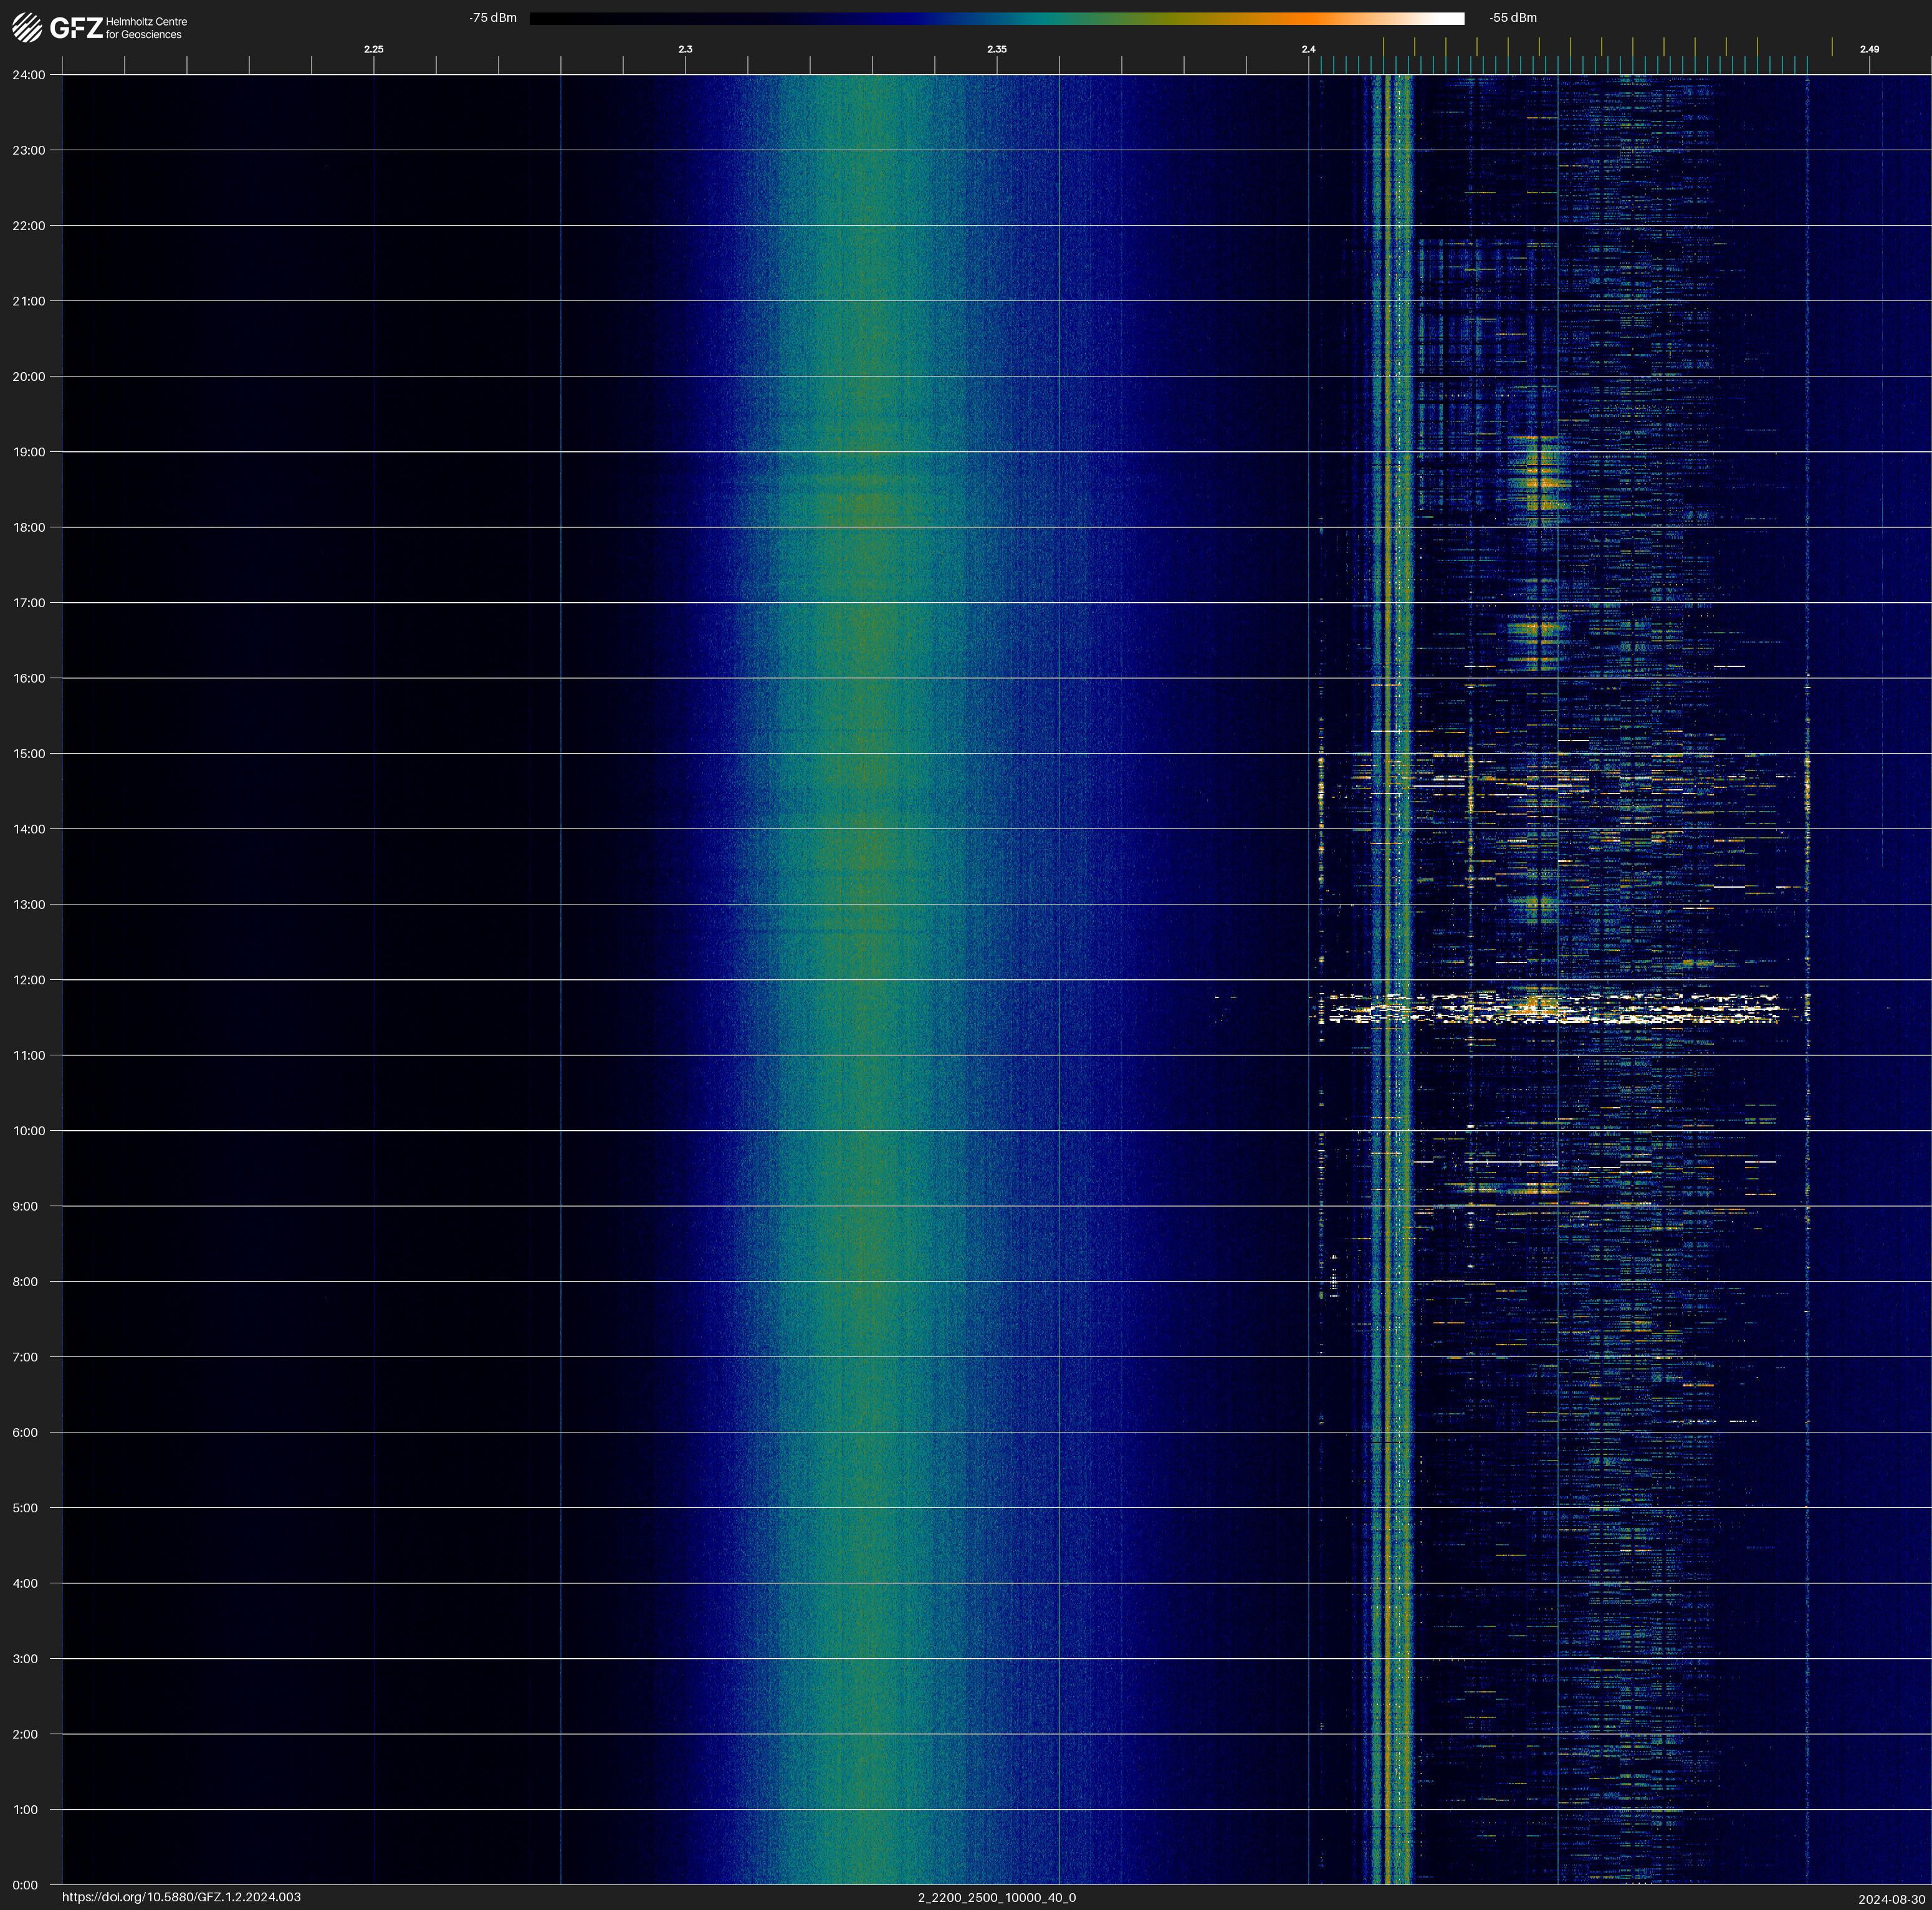The image size is (1932, 1910).
Task: Click the 24:00 time axis label
Action: (29, 75)
